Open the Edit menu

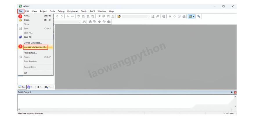27,11
